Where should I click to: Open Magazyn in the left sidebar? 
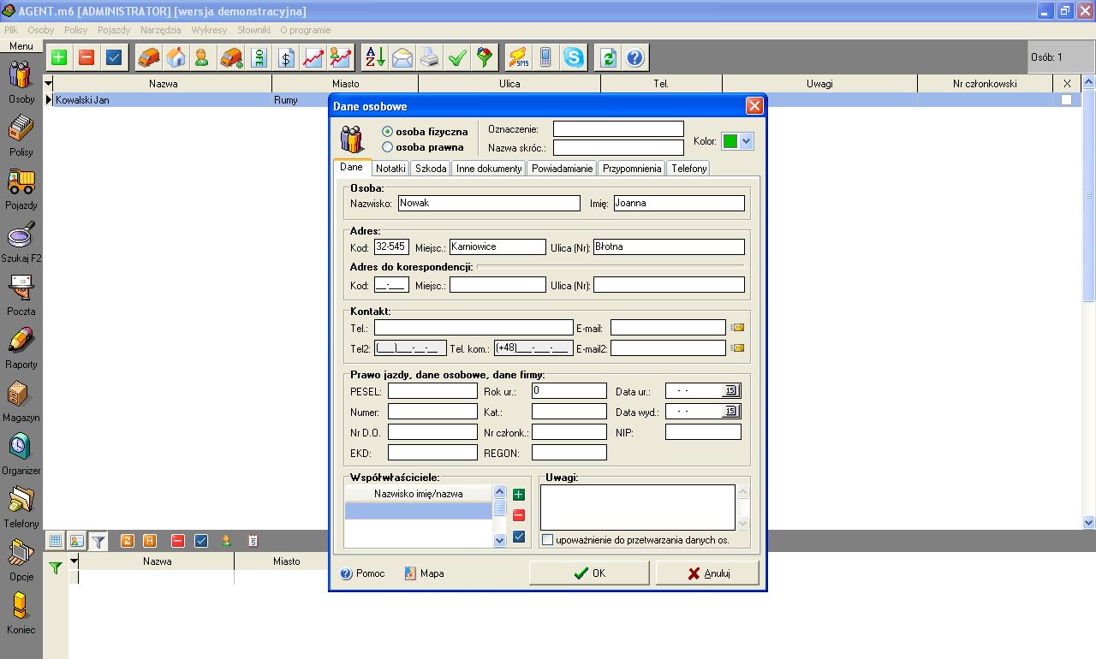(21, 401)
